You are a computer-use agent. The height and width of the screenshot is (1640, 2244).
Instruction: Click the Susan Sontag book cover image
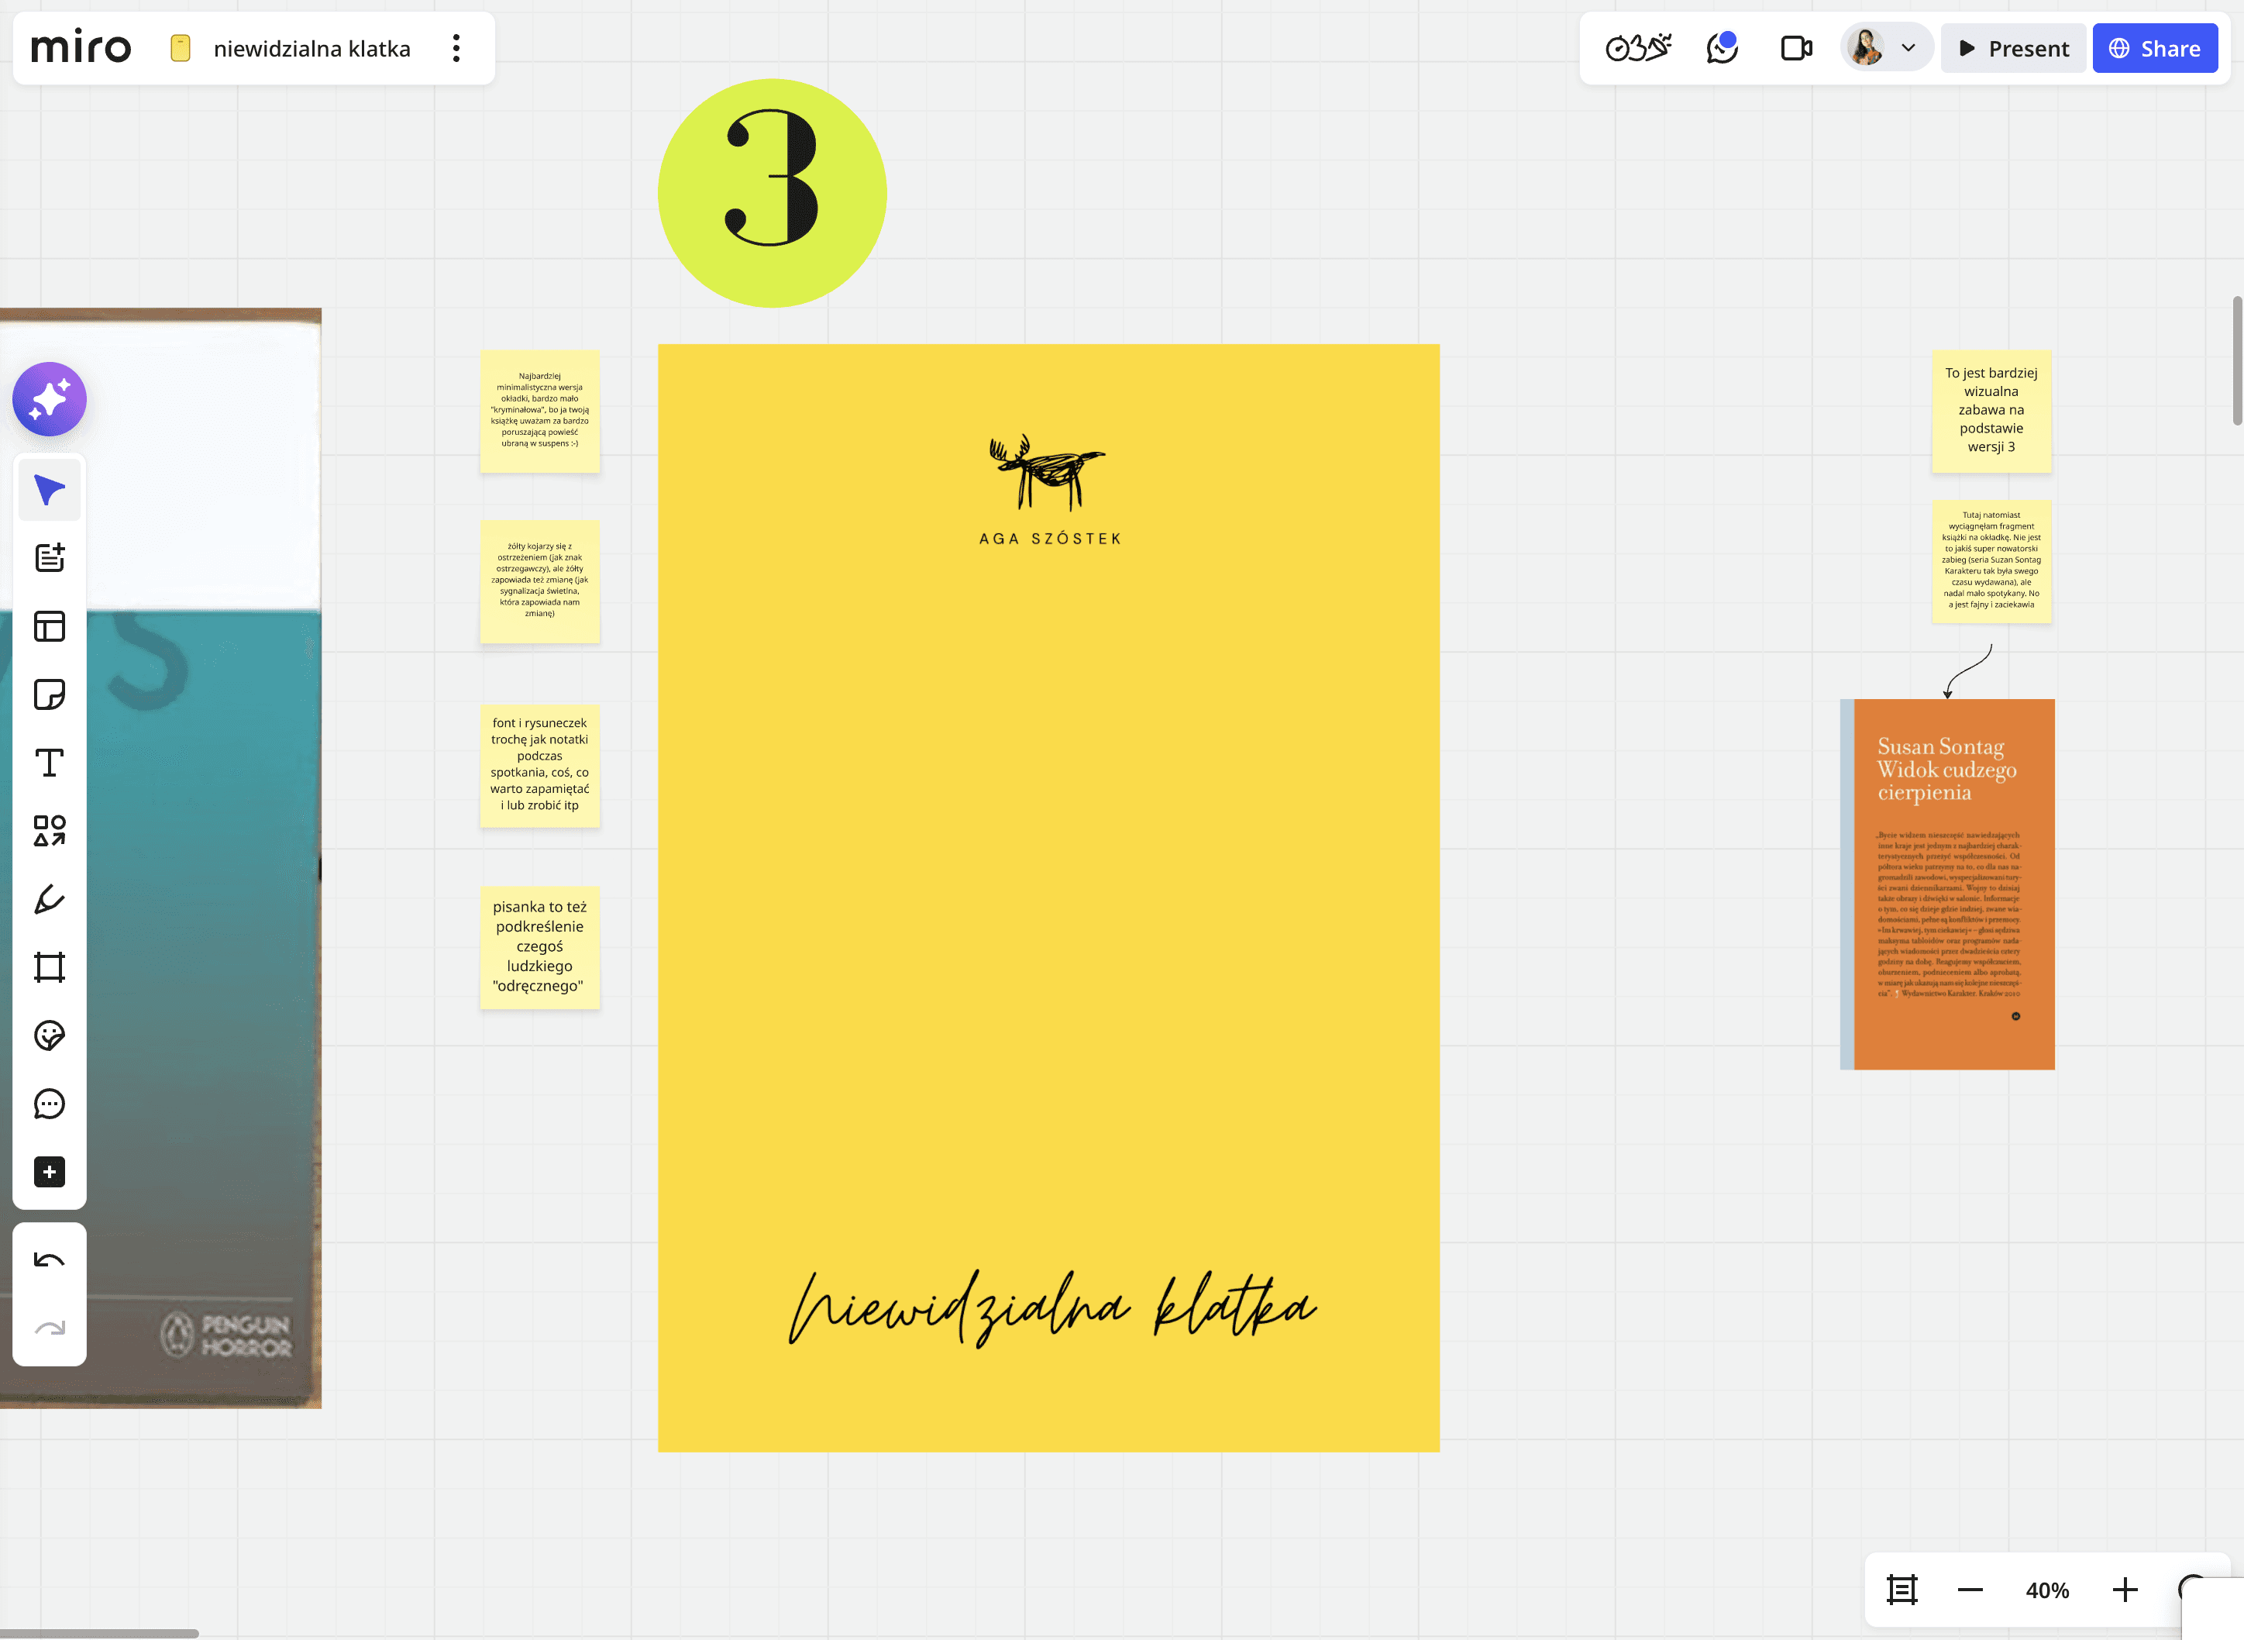point(1947,884)
